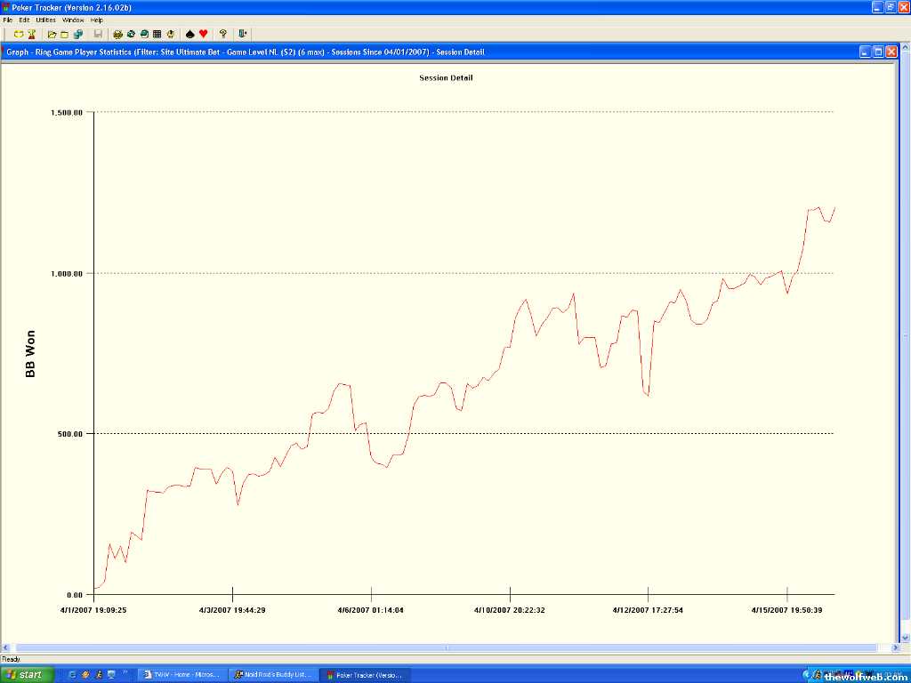
Task: Click the grayed-out floppy disk save icon
Action: pyautogui.click(x=98, y=34)
